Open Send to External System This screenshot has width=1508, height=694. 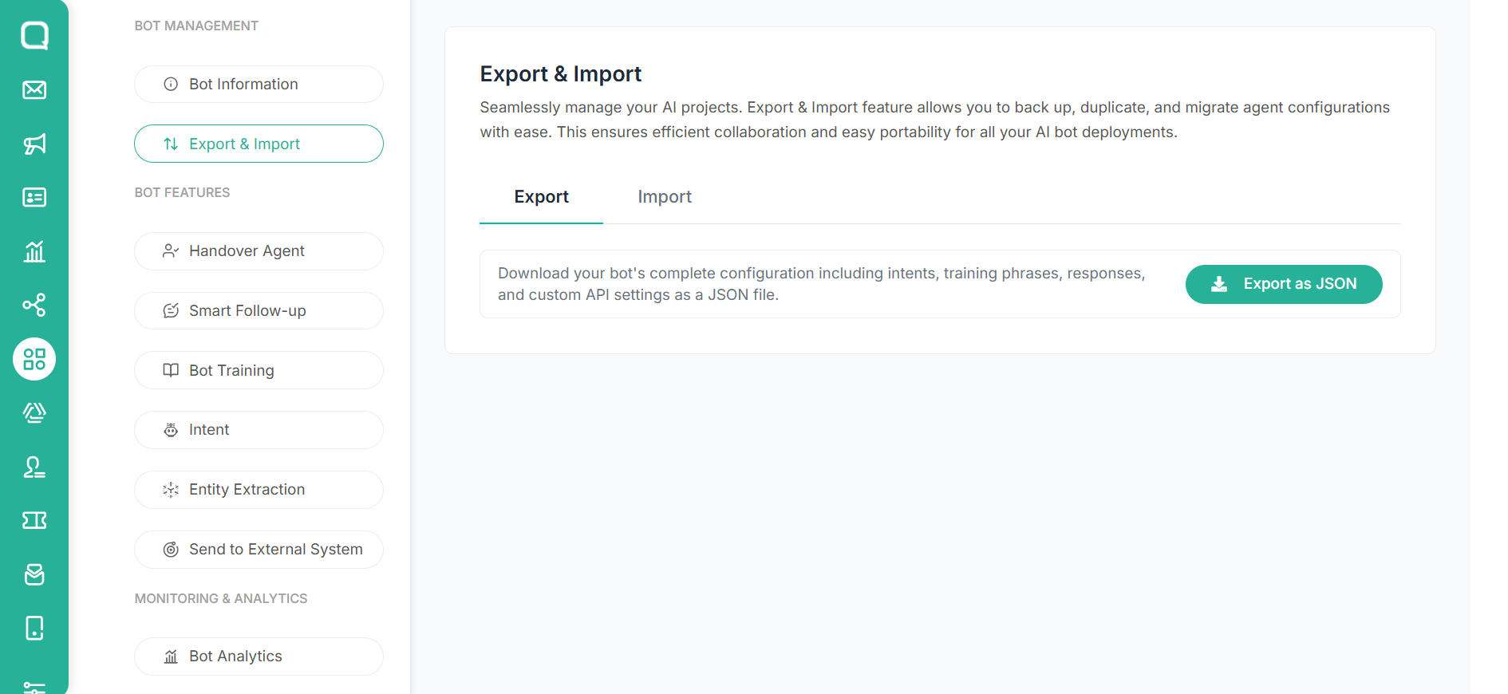coord(259,549)
